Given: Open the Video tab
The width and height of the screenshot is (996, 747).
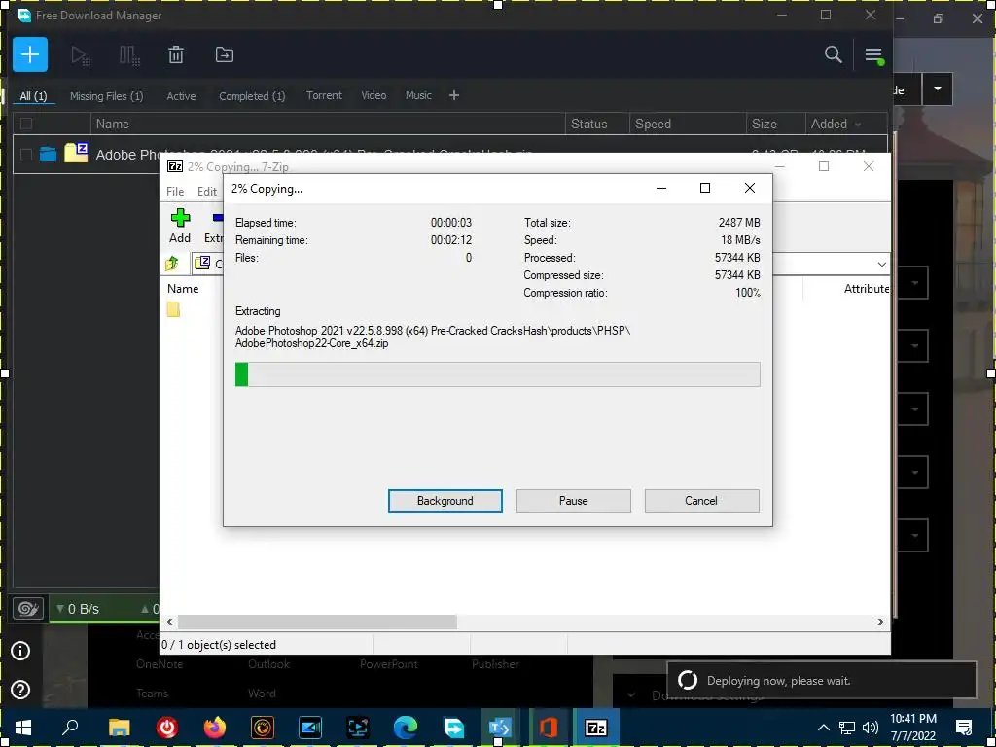Looking at the screenshot, I should click(373, 95).
